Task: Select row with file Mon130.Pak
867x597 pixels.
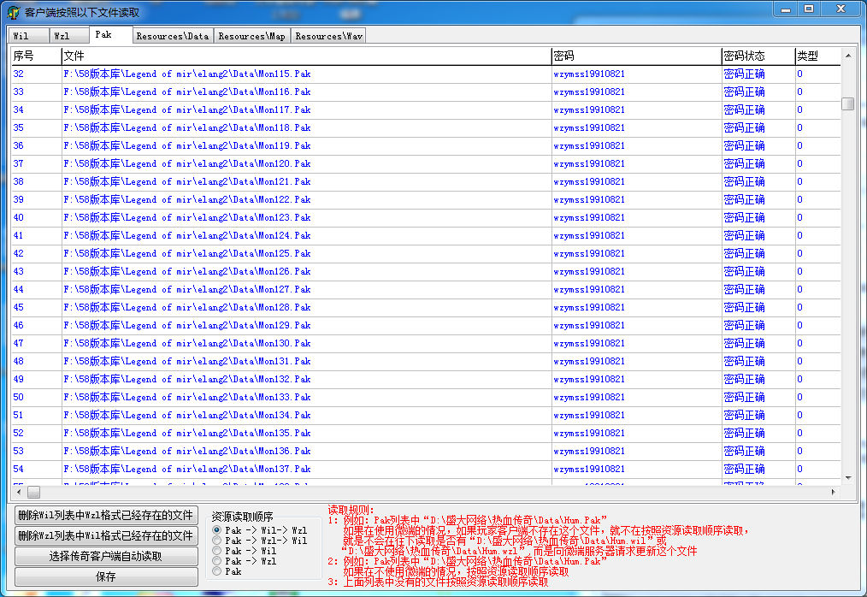Action: (426, 344)
